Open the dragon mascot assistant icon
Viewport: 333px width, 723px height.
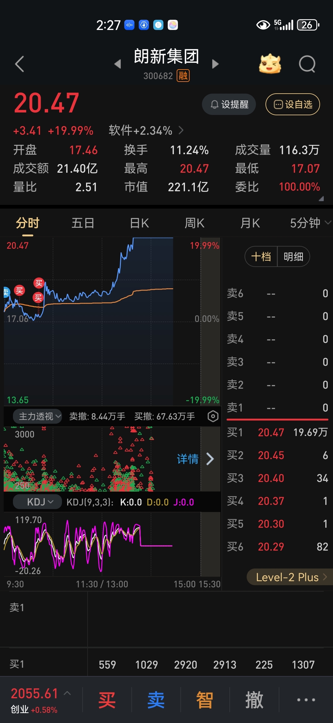270,64
